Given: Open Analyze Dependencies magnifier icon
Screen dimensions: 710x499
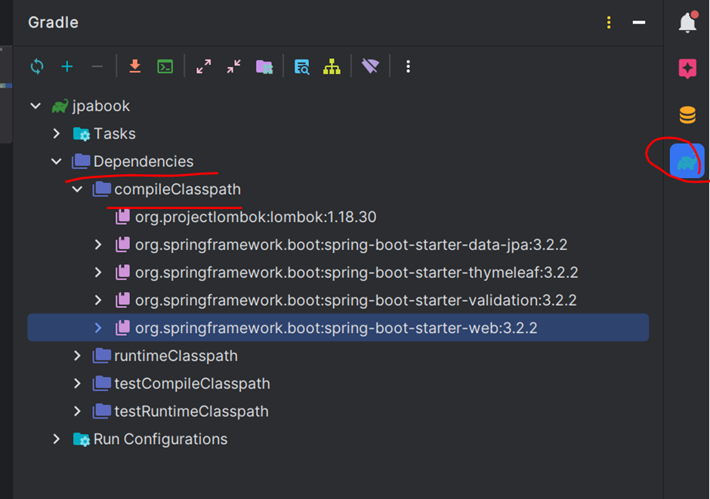Looking at the screenshot, I should pyautogui.click(x=302, y=66).
